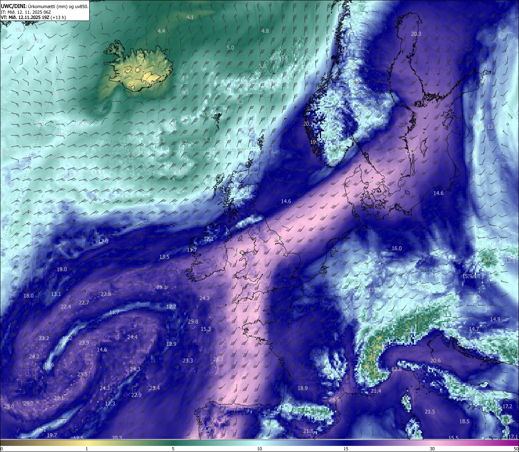The image size is (519, 452).
Task: Click the 4.8 value label
Action: [265, 31]
